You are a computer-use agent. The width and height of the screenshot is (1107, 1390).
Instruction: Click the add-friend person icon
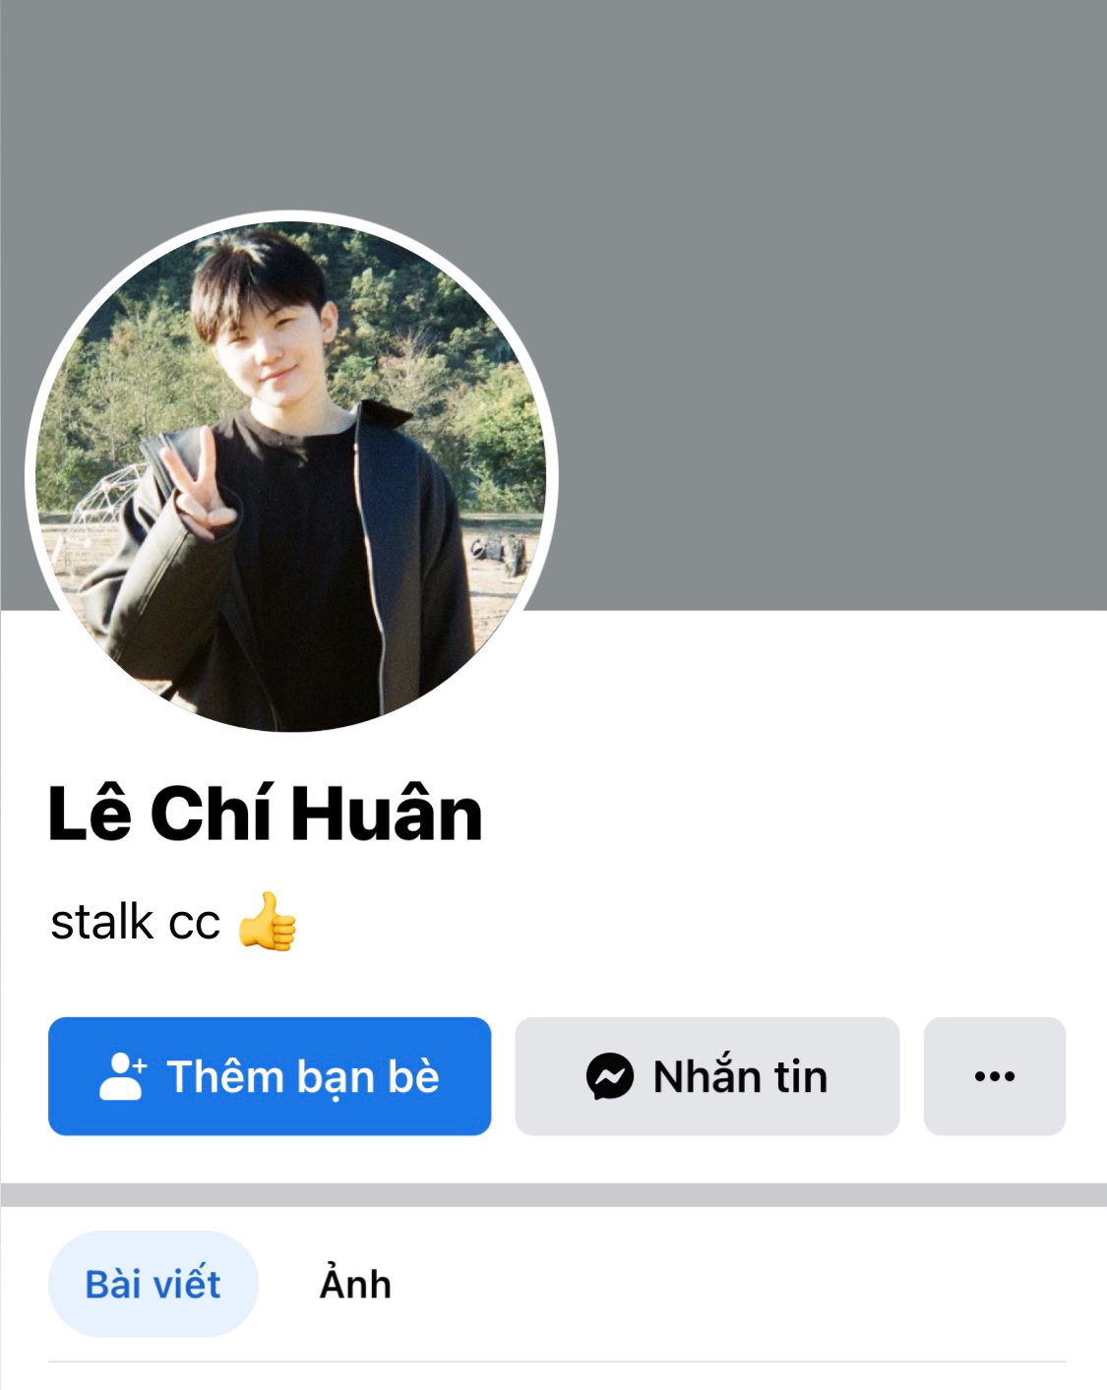click(123, 1076)
